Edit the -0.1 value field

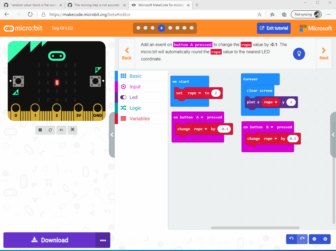coord(224,129)
